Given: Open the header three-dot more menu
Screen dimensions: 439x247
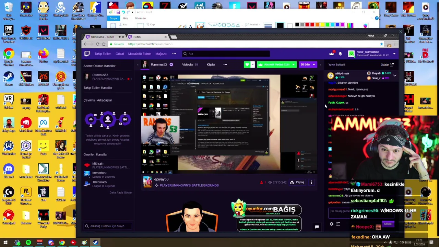Looking at the screenshot, I should (174, 54).
